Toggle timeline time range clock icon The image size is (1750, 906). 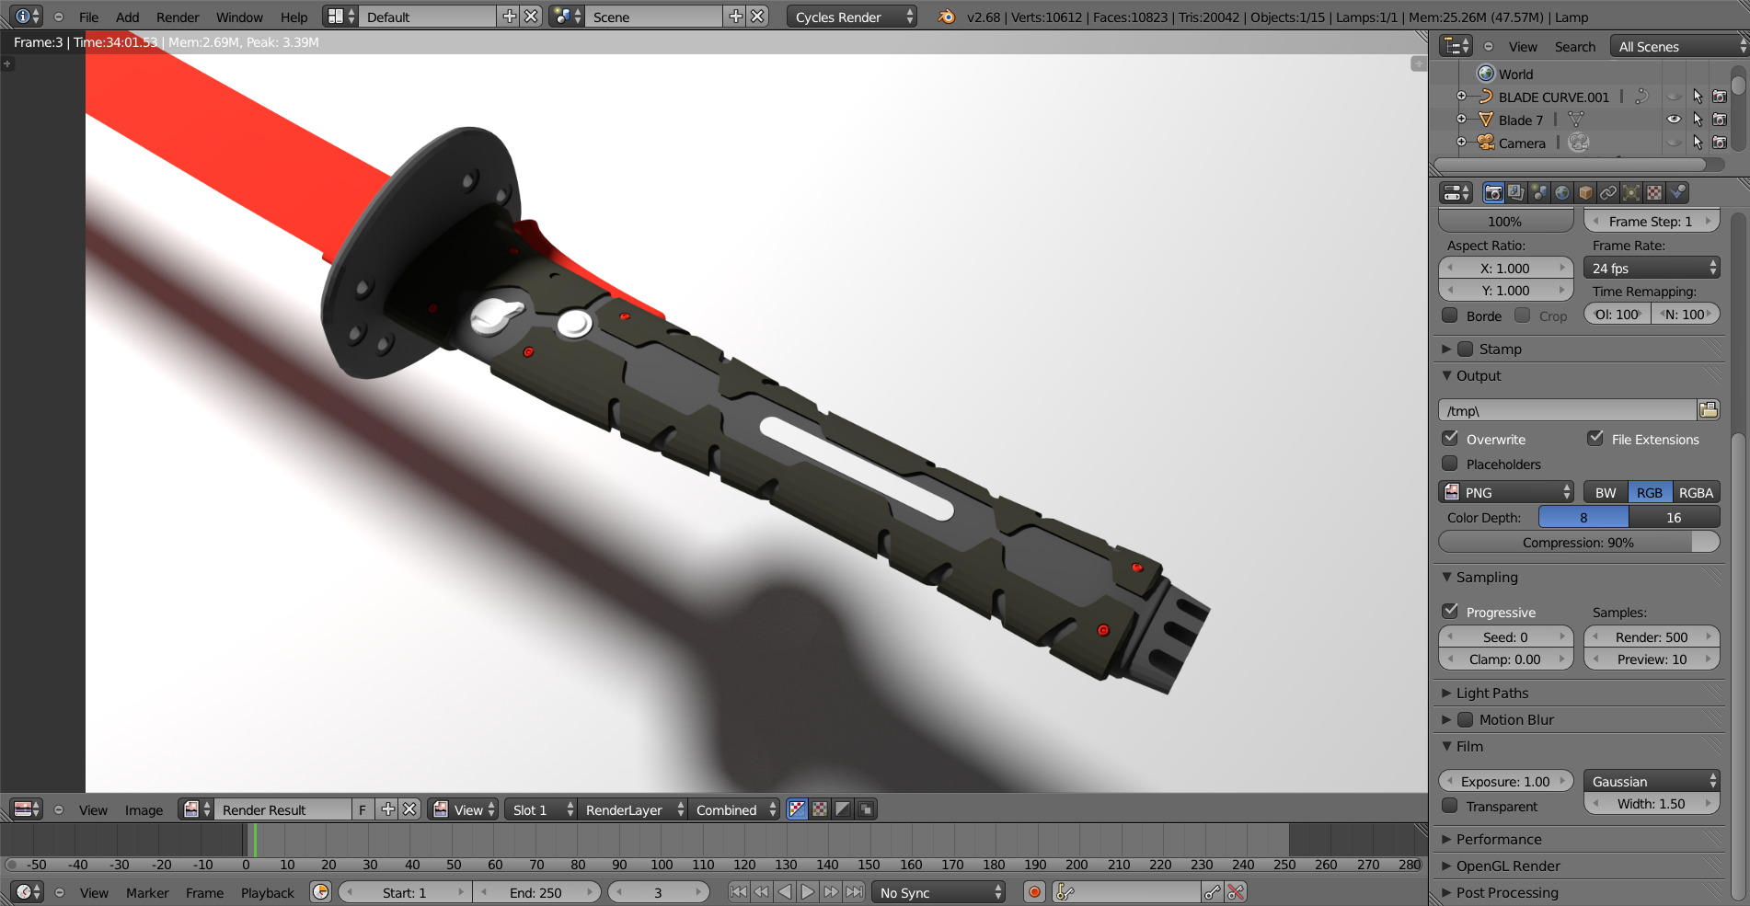coord(320,892)
